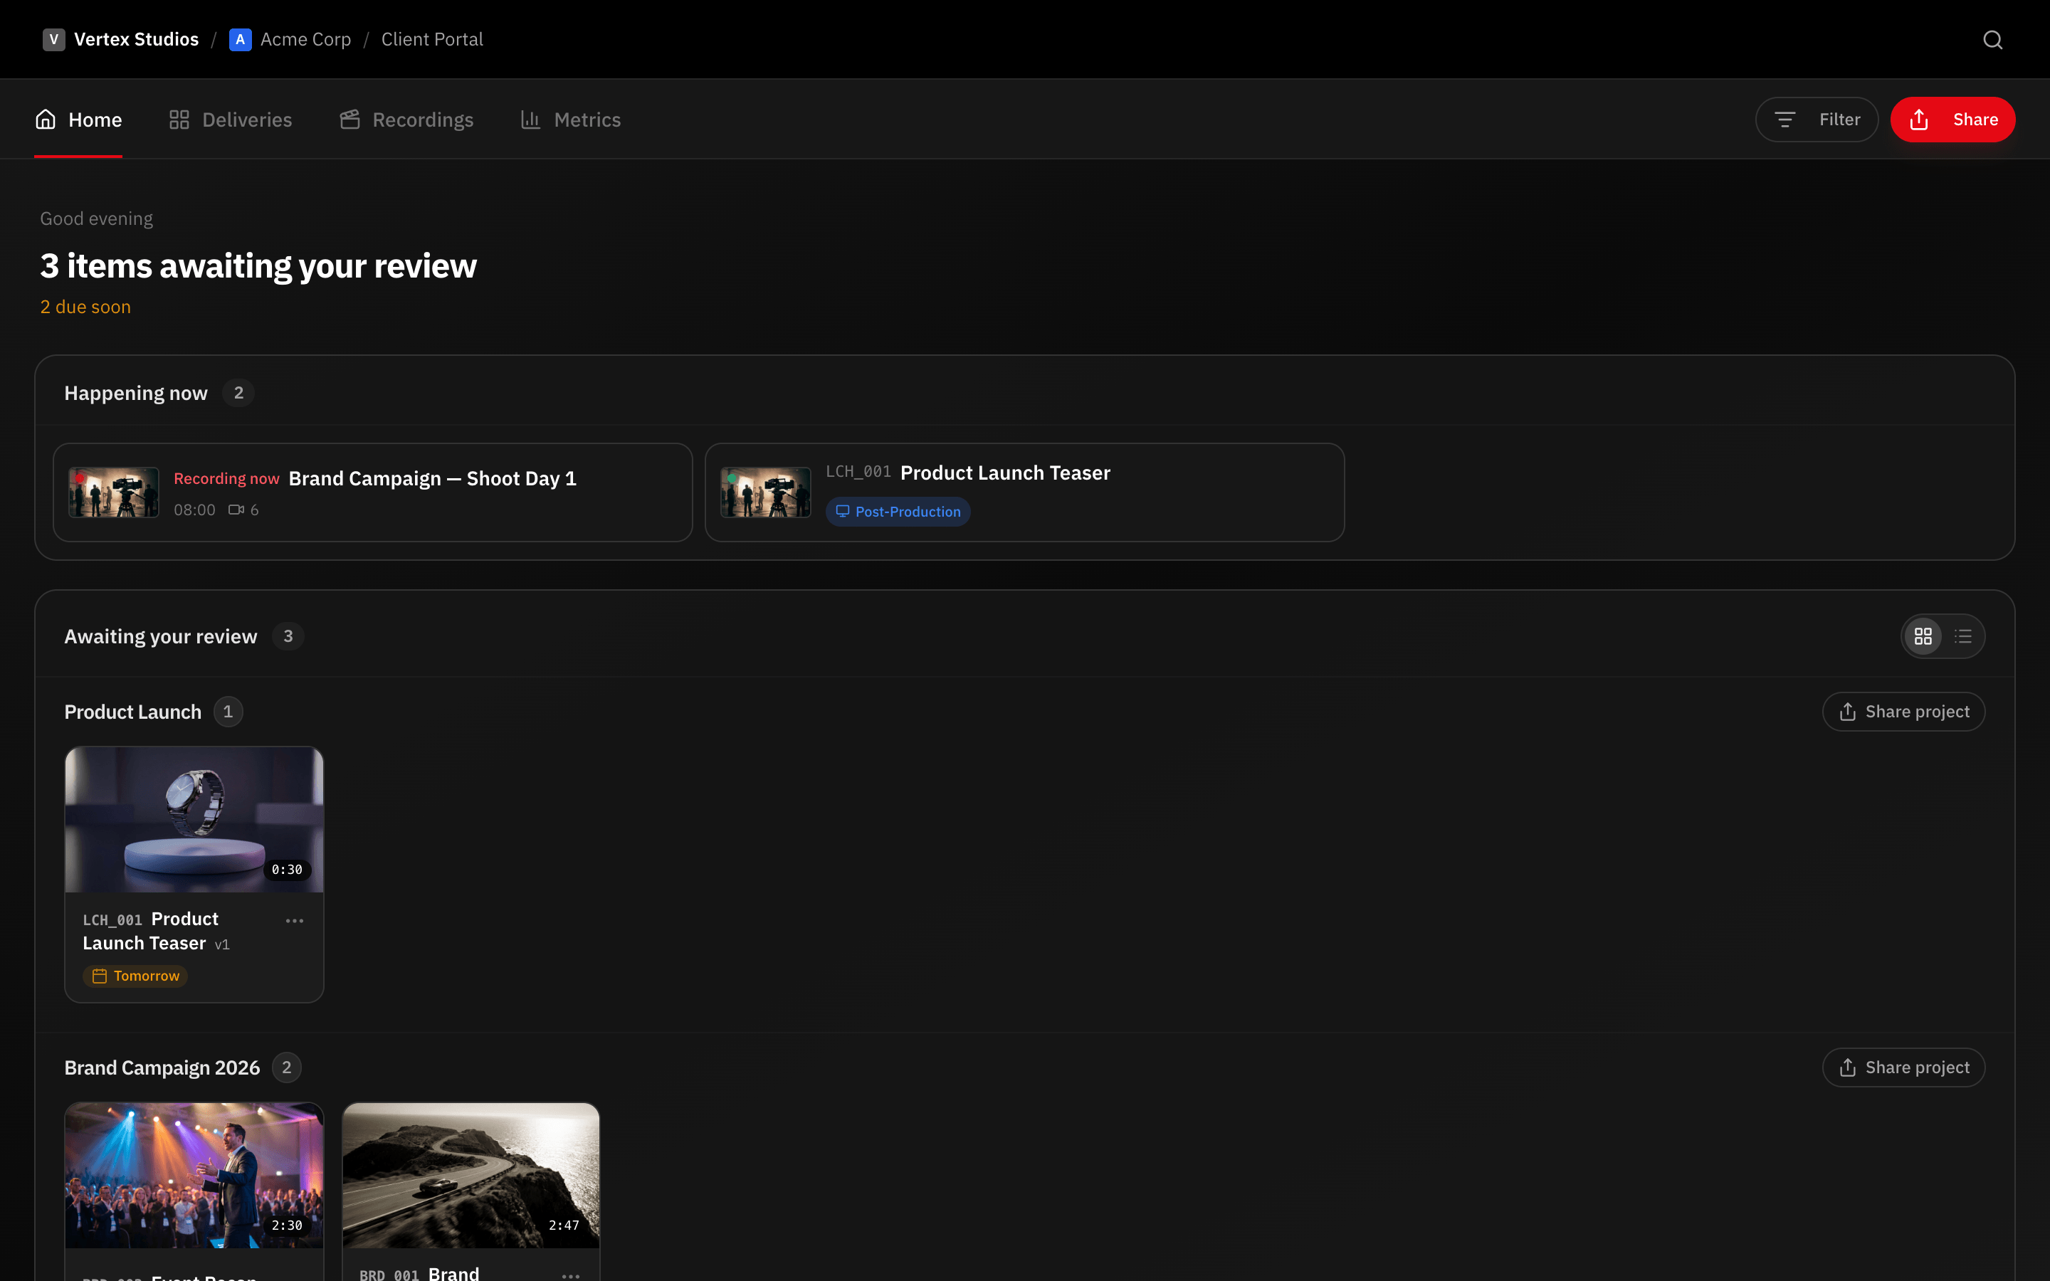Open the watch video thumbnail
This screenshot has height=1281, width=2050.
pos(194,819)
